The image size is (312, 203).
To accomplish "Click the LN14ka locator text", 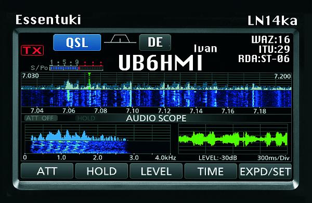I will coord(272,21).
